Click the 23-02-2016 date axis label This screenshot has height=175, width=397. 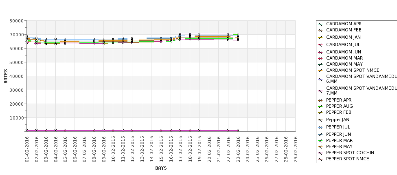(x=238, y=149)
